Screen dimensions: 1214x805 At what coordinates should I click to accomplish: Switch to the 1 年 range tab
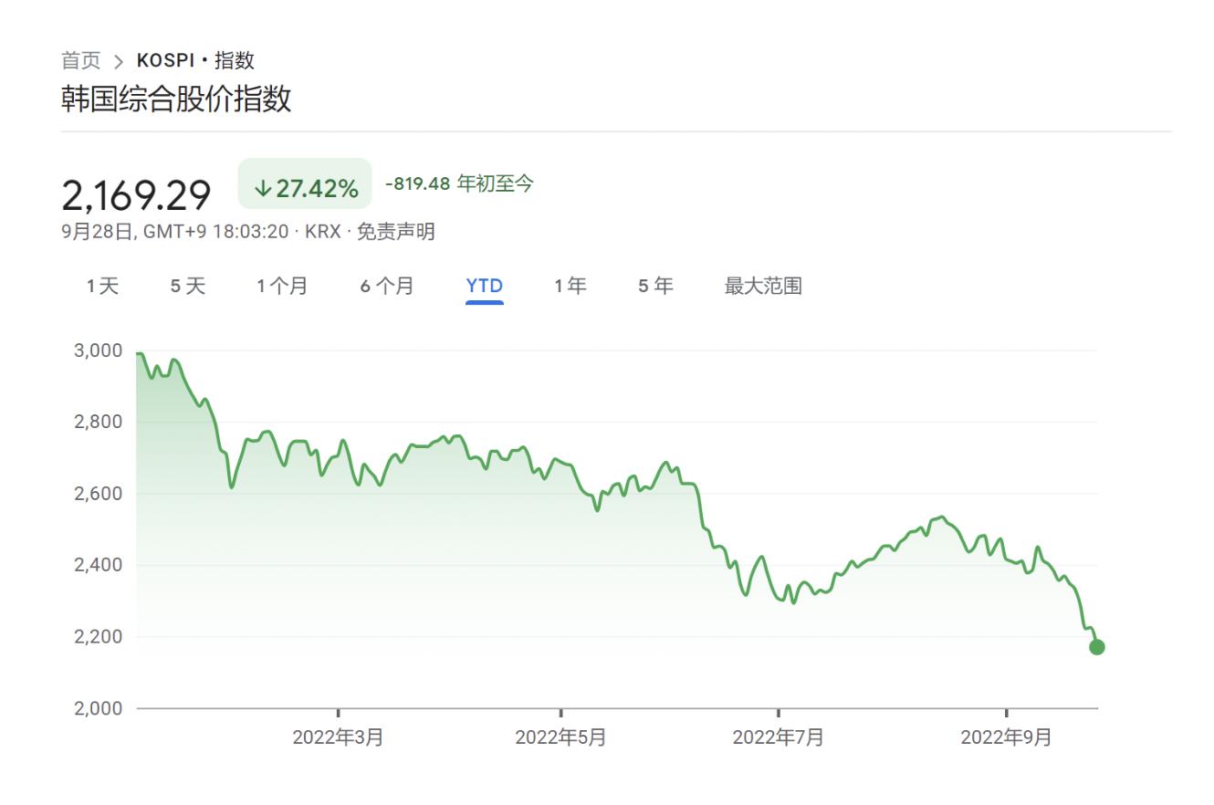[x=570, y=287]
